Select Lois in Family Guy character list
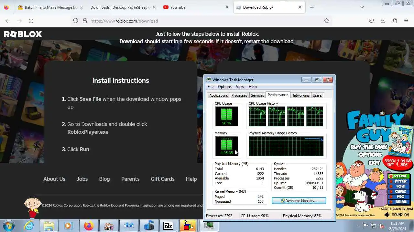The height and width of the screenshot is (232, 414). click(x=399, y=187)
